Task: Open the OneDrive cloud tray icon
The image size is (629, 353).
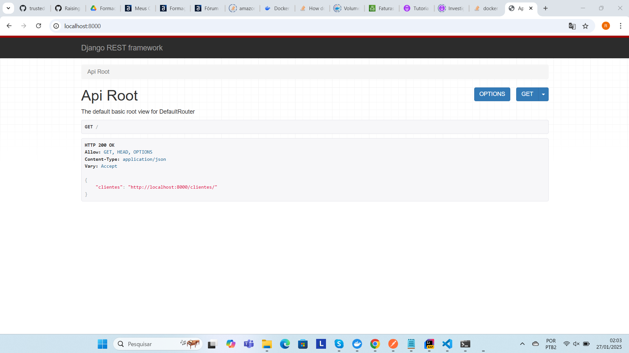Action: (535, 344)
